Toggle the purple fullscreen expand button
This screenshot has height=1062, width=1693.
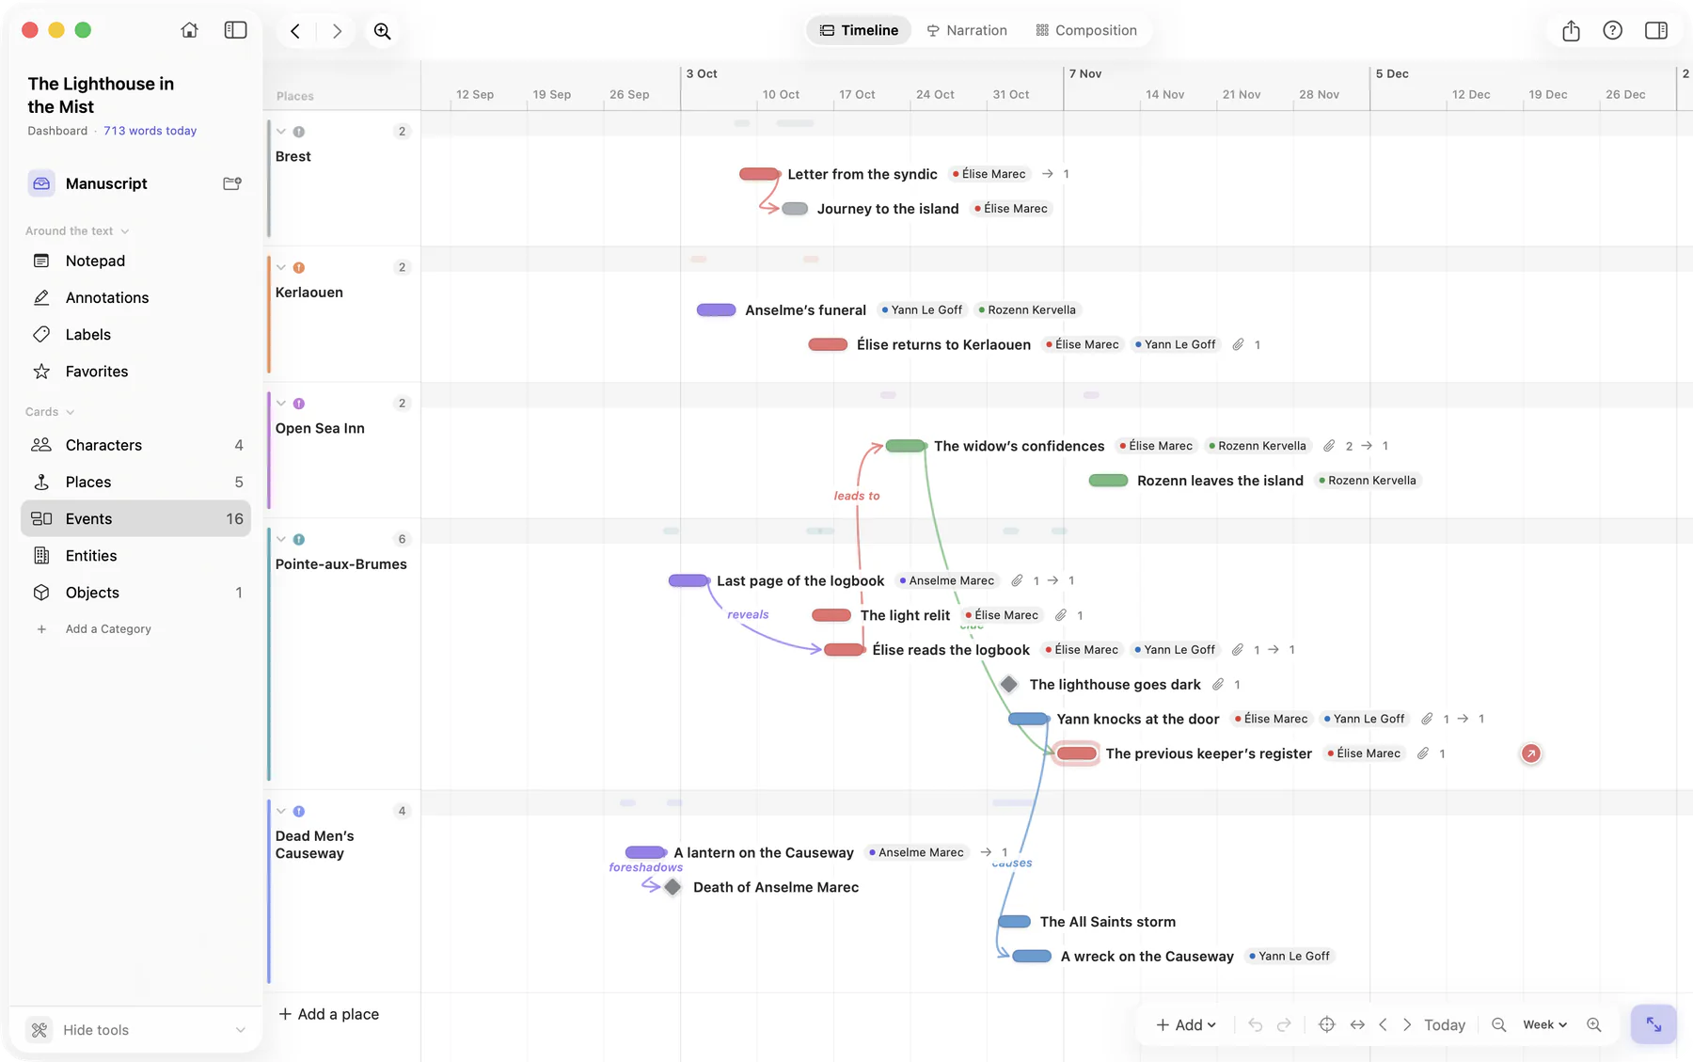1653,1025
